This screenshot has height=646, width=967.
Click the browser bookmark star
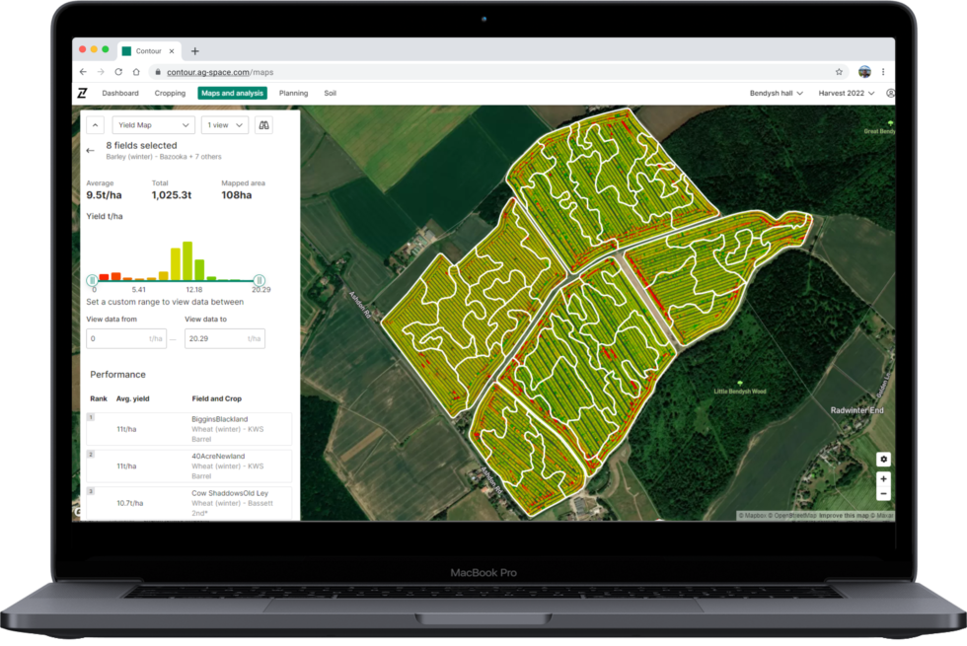point(838,71)
